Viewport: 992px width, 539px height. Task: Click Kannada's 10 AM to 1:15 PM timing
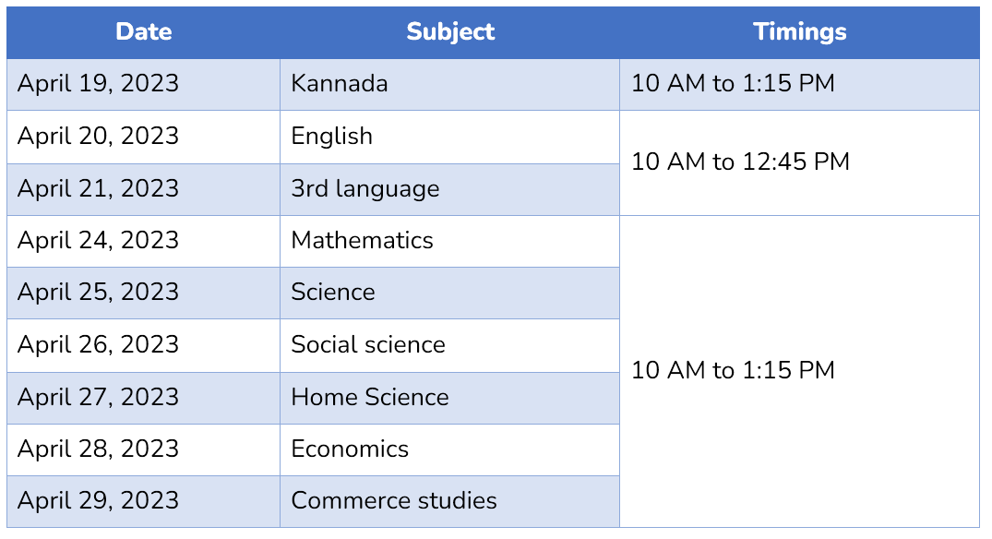click(800, 84)
